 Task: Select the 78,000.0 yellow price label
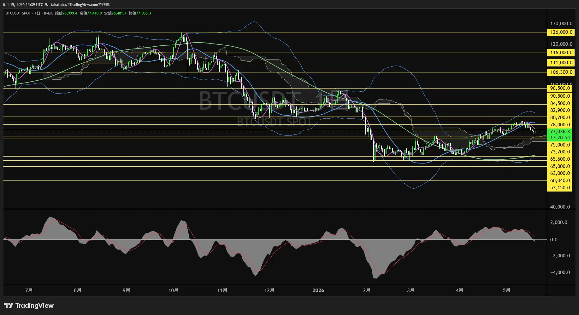pyautogui.click(x=559, y=125)
